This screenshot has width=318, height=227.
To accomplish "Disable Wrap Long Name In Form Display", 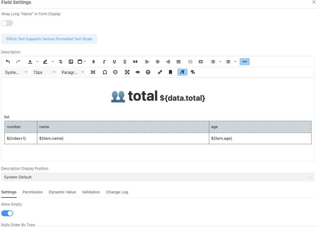I will tap(7, 23).
